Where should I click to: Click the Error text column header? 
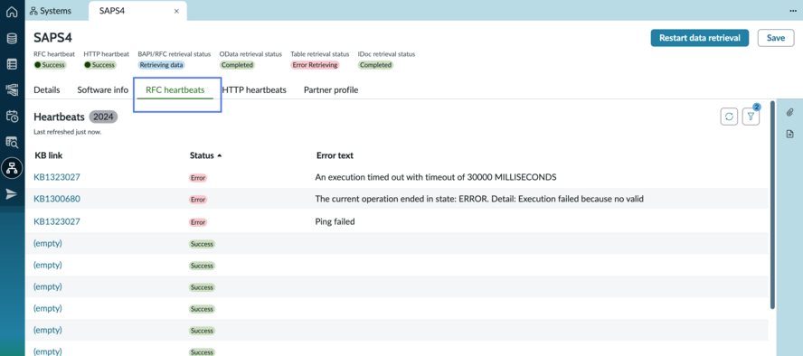pyautogui.click(x=335, y=155)
